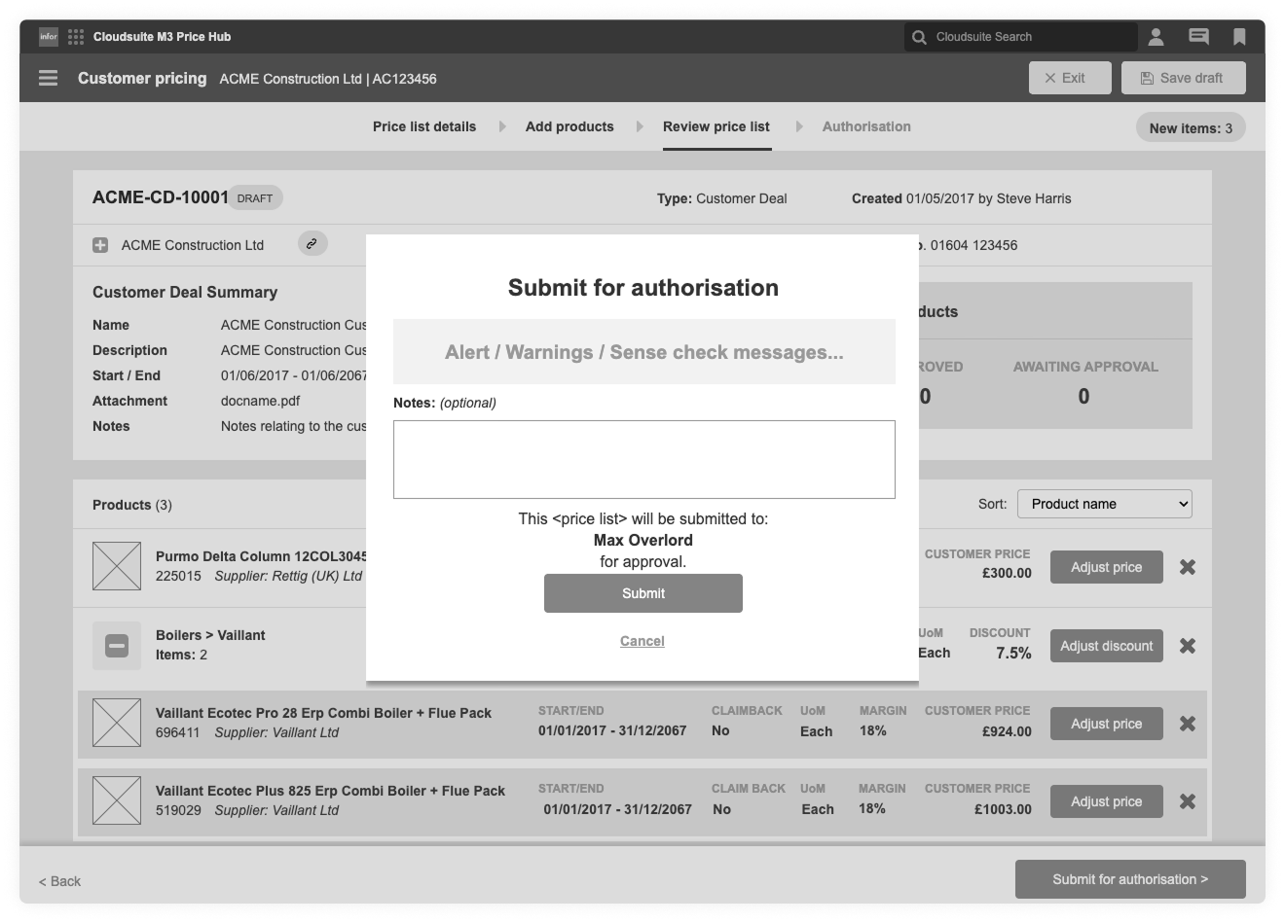Viewport: 1285px width, 923px height.
Task: Remove Vaillant Ecotec Plus 825 row with X
Action: click(x=1188, y=801)
